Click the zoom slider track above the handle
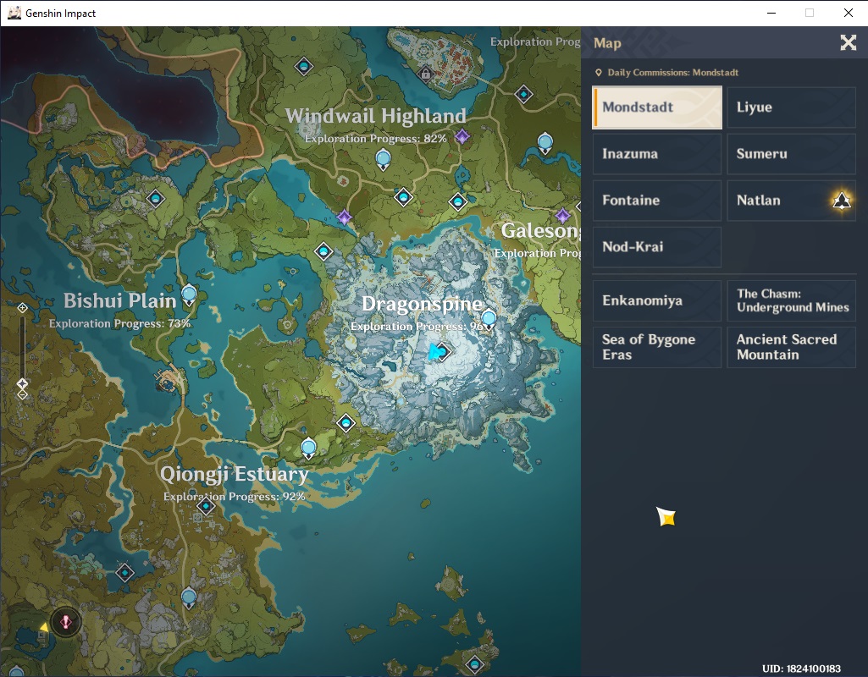The image size is (868, 677). [x=22, y=345]
